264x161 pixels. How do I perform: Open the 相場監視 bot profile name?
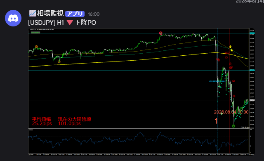50,14
